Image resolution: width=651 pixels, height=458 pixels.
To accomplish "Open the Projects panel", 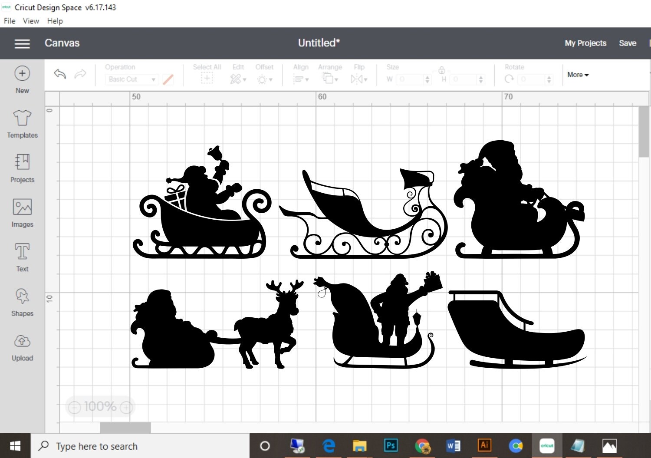I will [x=22, y=169].
